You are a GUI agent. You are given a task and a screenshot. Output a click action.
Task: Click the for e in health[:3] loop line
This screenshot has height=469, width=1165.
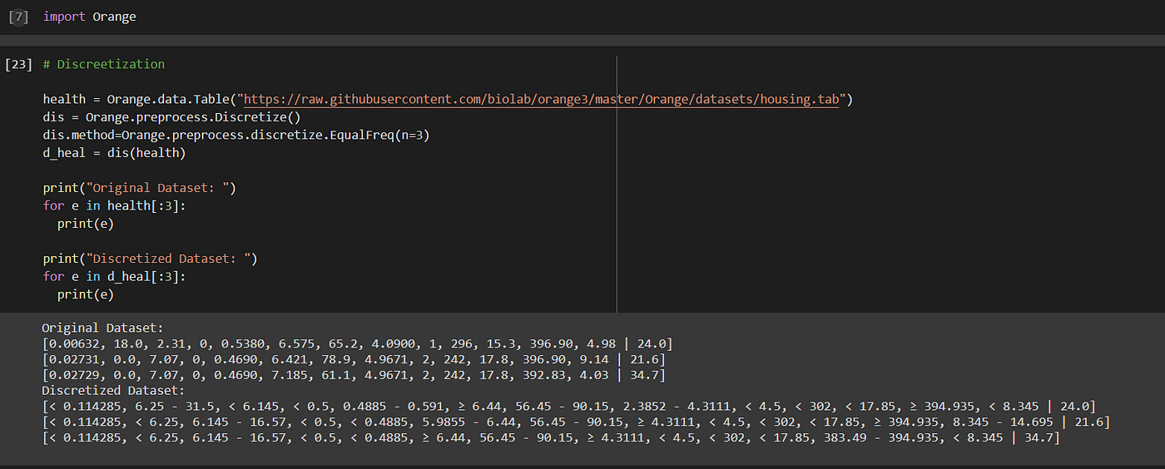point(115,205)
